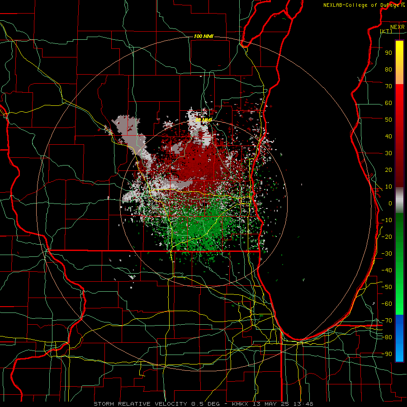Click the -20 knot scale label
This screenshot has width=407, height=407.
pyautogui.click(x=387, y=237)
